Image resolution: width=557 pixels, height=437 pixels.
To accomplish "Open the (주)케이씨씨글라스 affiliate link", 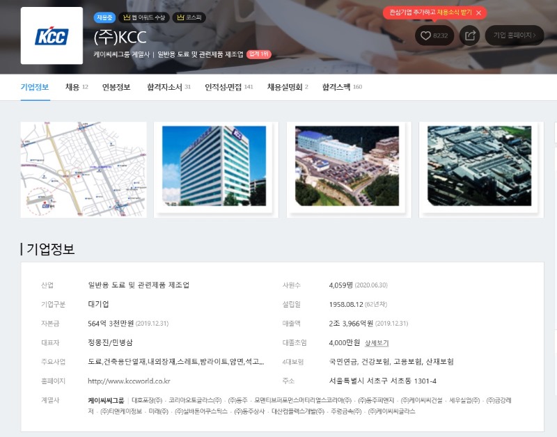I will tap(391, 411).
